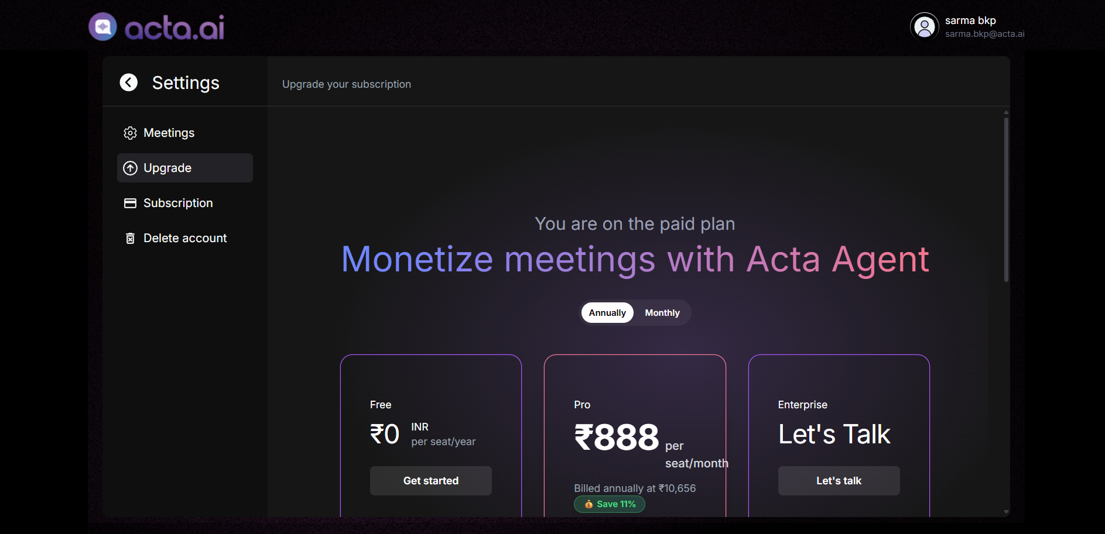Viewport: 1105px width, 534px height.
Task: Toggle the Annually/Monthly billing switch
Action: click(x=635, y=312)
